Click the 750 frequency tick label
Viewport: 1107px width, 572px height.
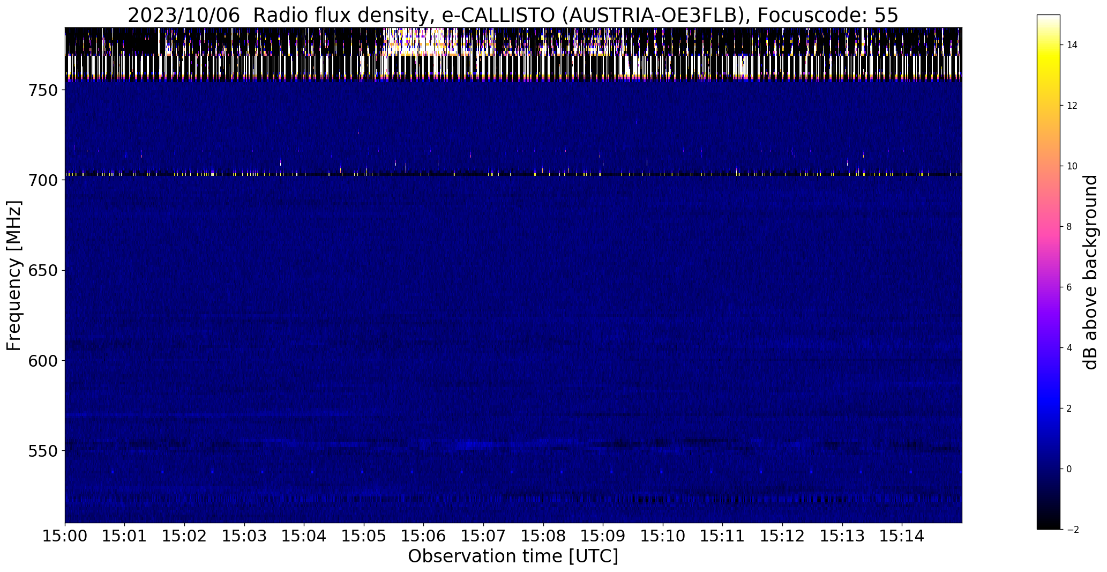(x=43, y=91)
